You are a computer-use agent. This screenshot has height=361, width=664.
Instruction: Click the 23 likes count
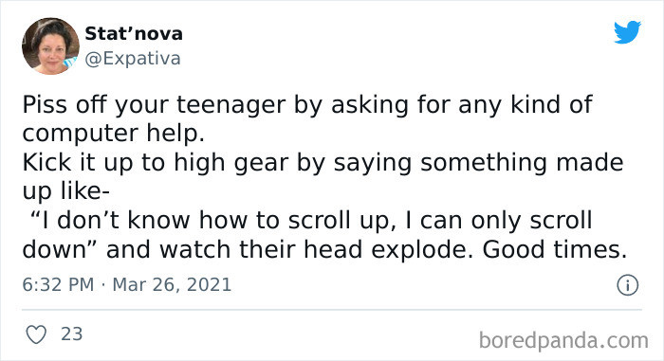pyautogui.click(x=71, y=334)
